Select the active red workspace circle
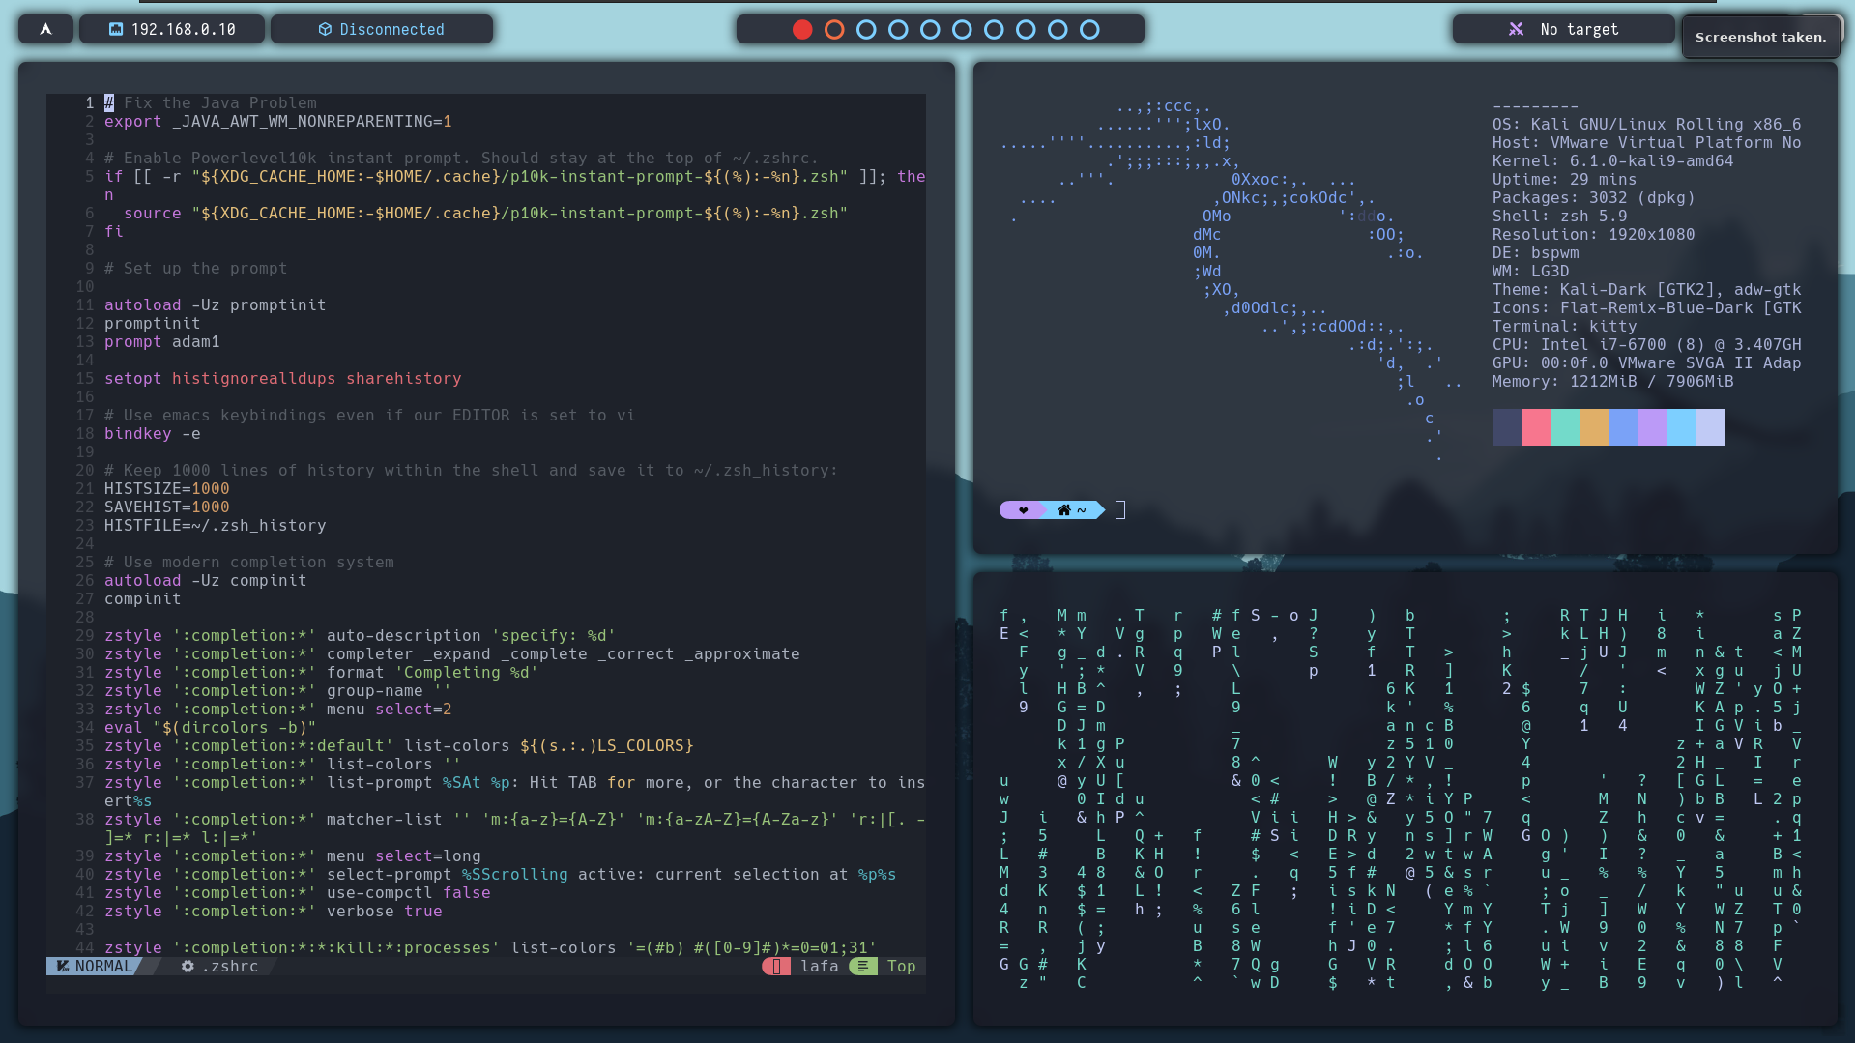Screen dimensions: 1855x1043 coord(801,29)
